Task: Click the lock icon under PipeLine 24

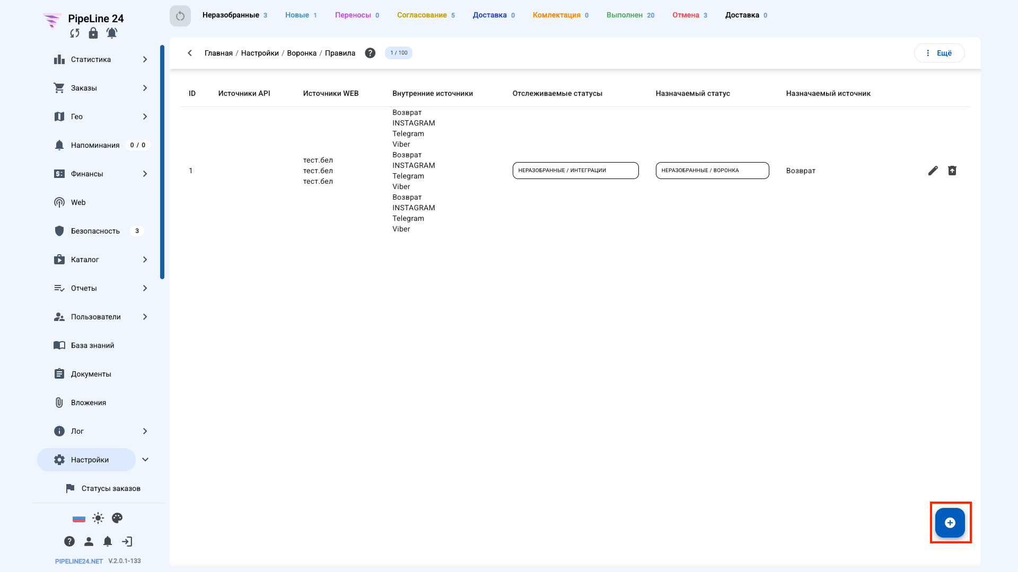Action: coord(93,33)
